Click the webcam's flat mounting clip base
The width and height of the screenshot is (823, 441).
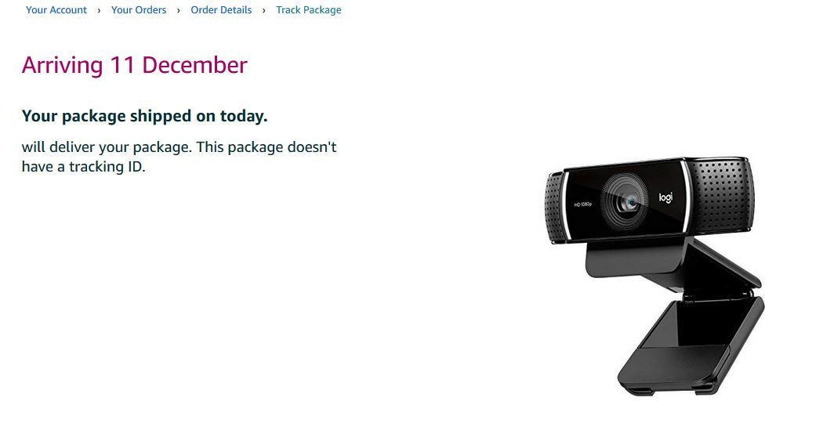point(691,347)
